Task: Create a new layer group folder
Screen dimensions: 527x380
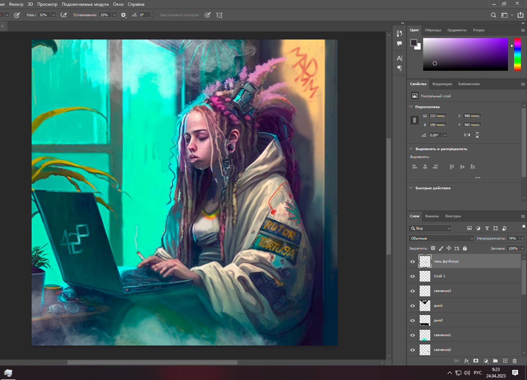Action: click(495, 361)
